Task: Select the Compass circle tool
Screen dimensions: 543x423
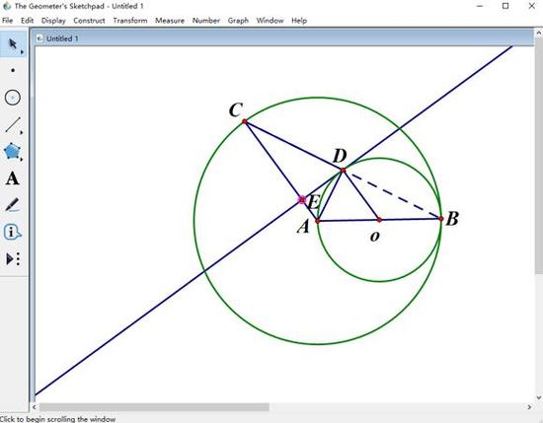Action: tap(13, 98)
